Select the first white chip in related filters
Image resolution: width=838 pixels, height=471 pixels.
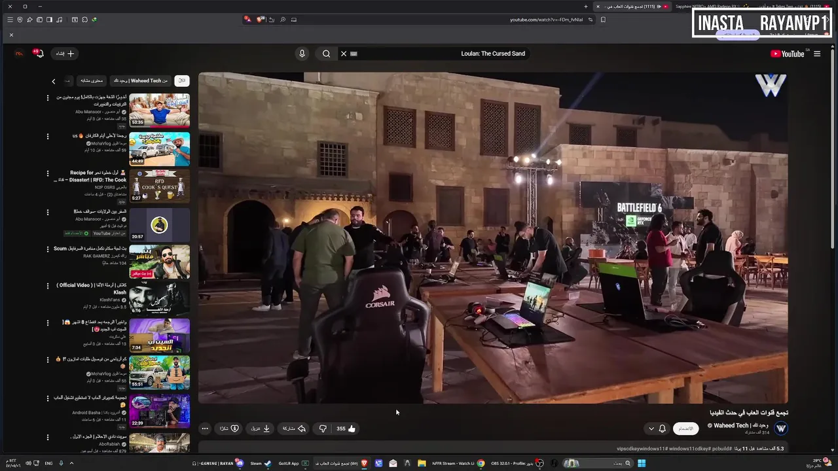pos(182,80)
